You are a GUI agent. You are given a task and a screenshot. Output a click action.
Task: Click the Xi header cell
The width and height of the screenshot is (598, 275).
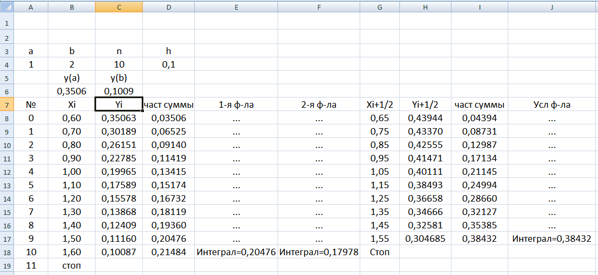72,105
